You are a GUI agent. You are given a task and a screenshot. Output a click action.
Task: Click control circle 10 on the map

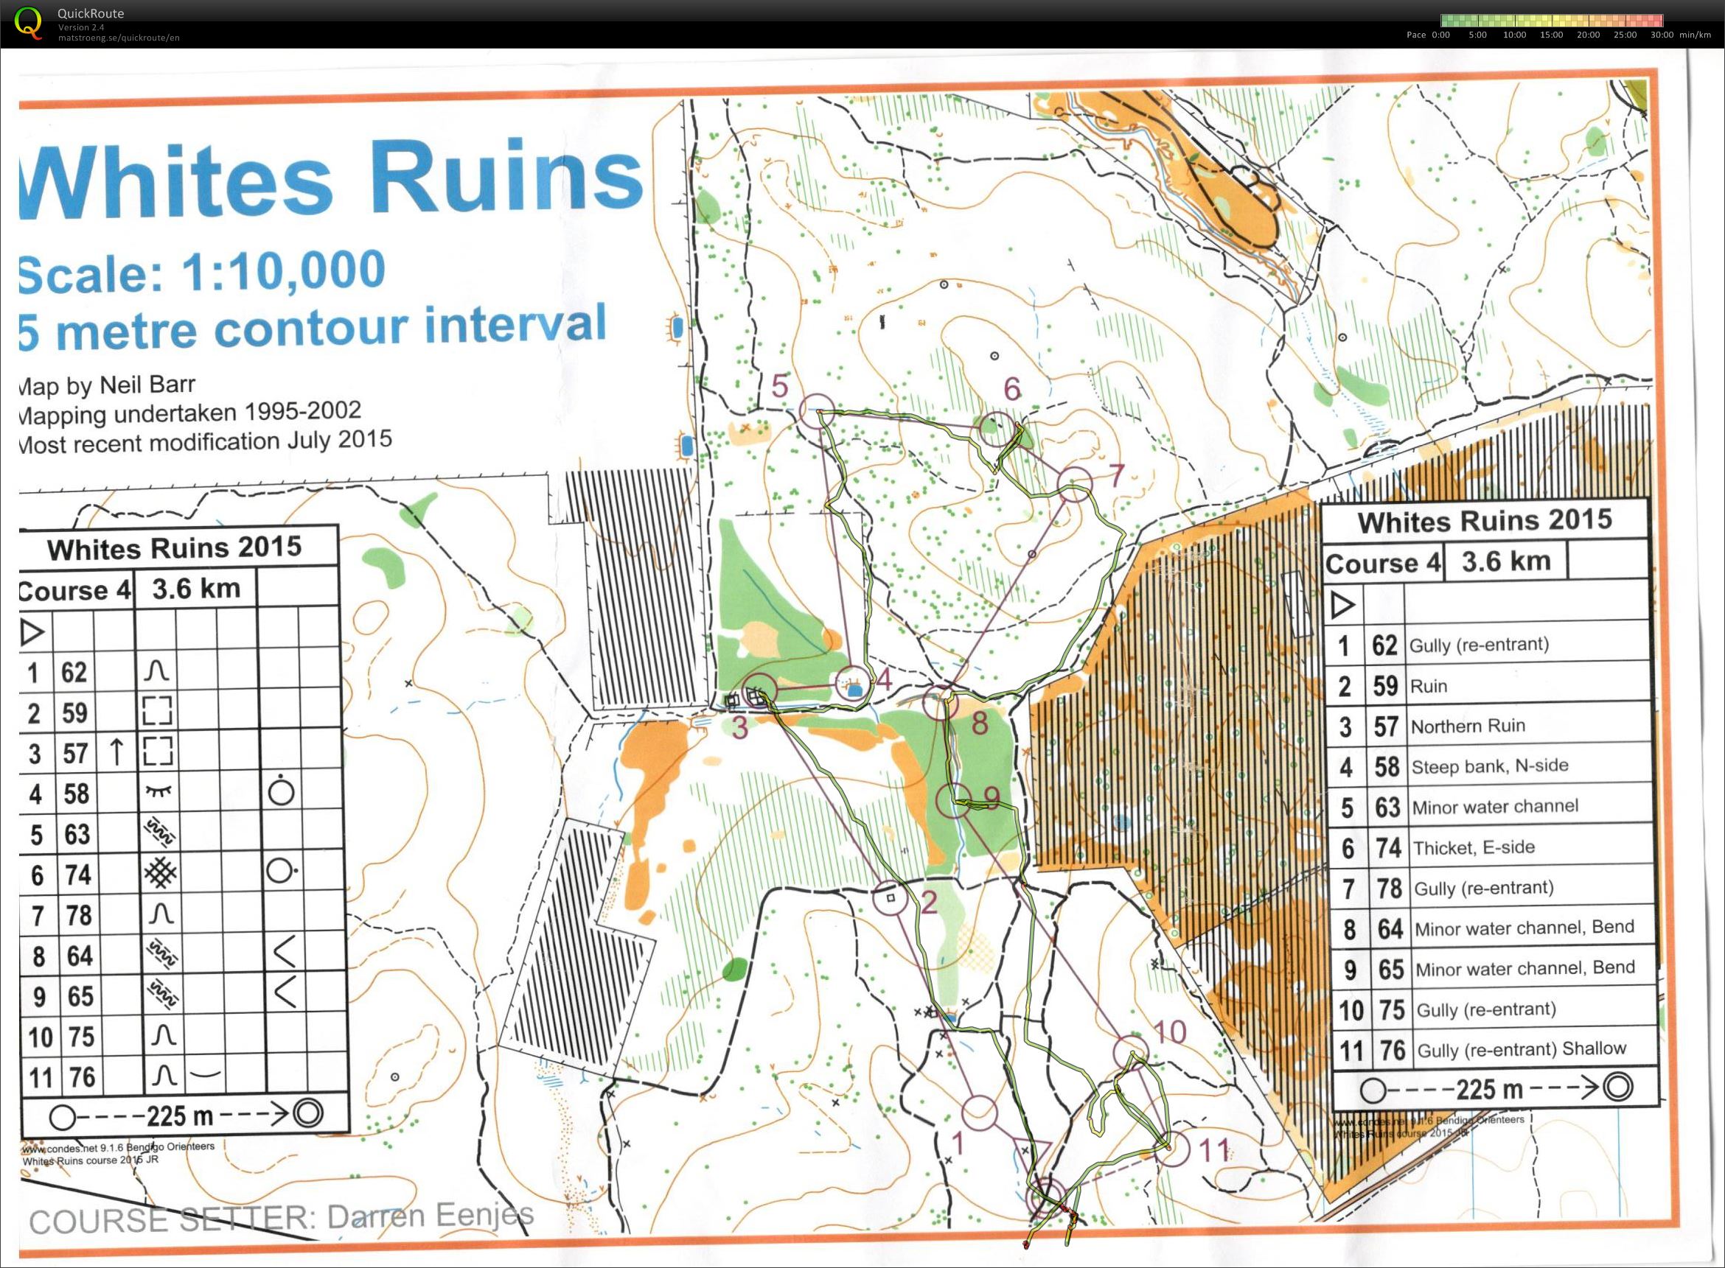tap(1130, 1052)
